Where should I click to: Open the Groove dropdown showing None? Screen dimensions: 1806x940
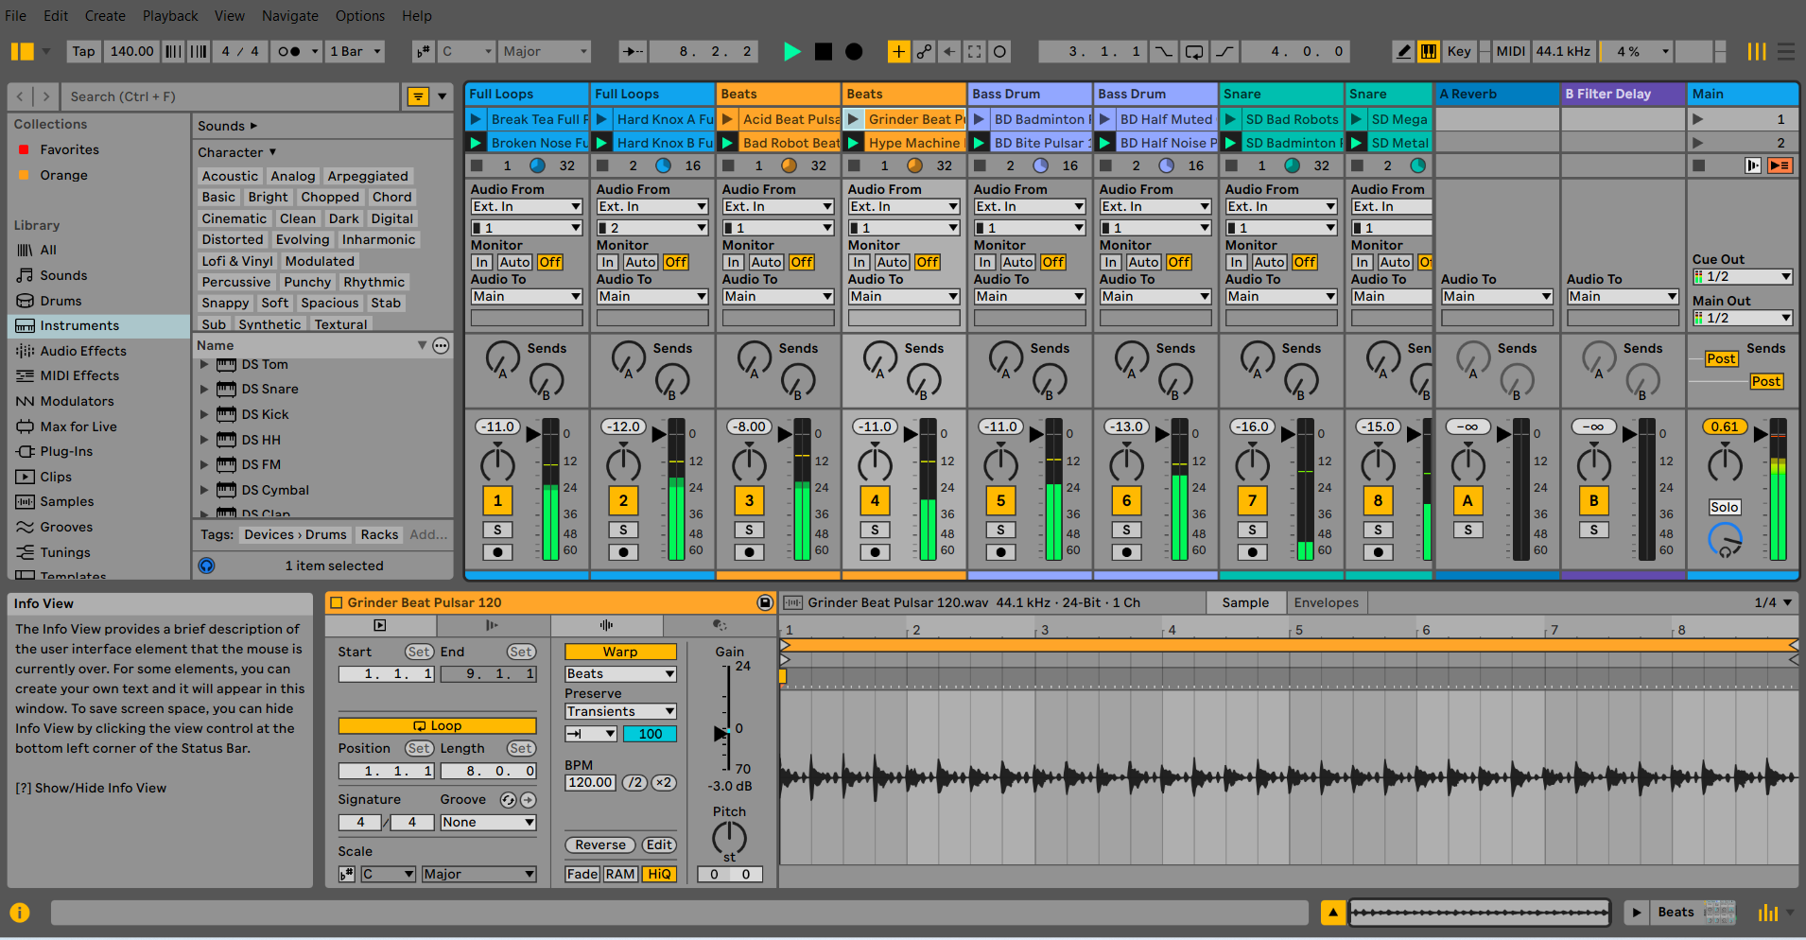(x=486, y=822)
